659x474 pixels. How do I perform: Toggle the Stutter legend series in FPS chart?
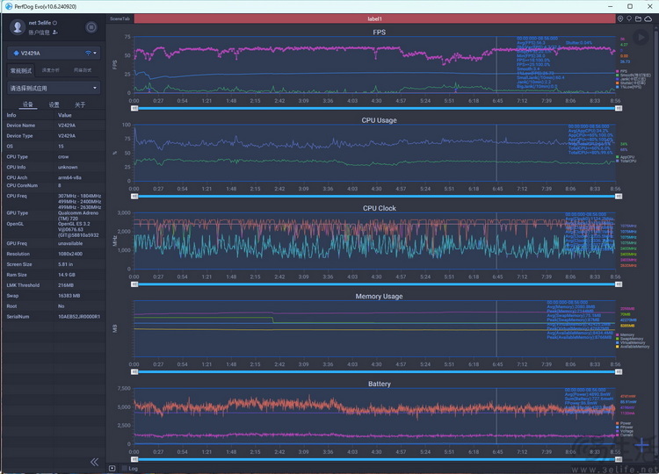[630, 83]
